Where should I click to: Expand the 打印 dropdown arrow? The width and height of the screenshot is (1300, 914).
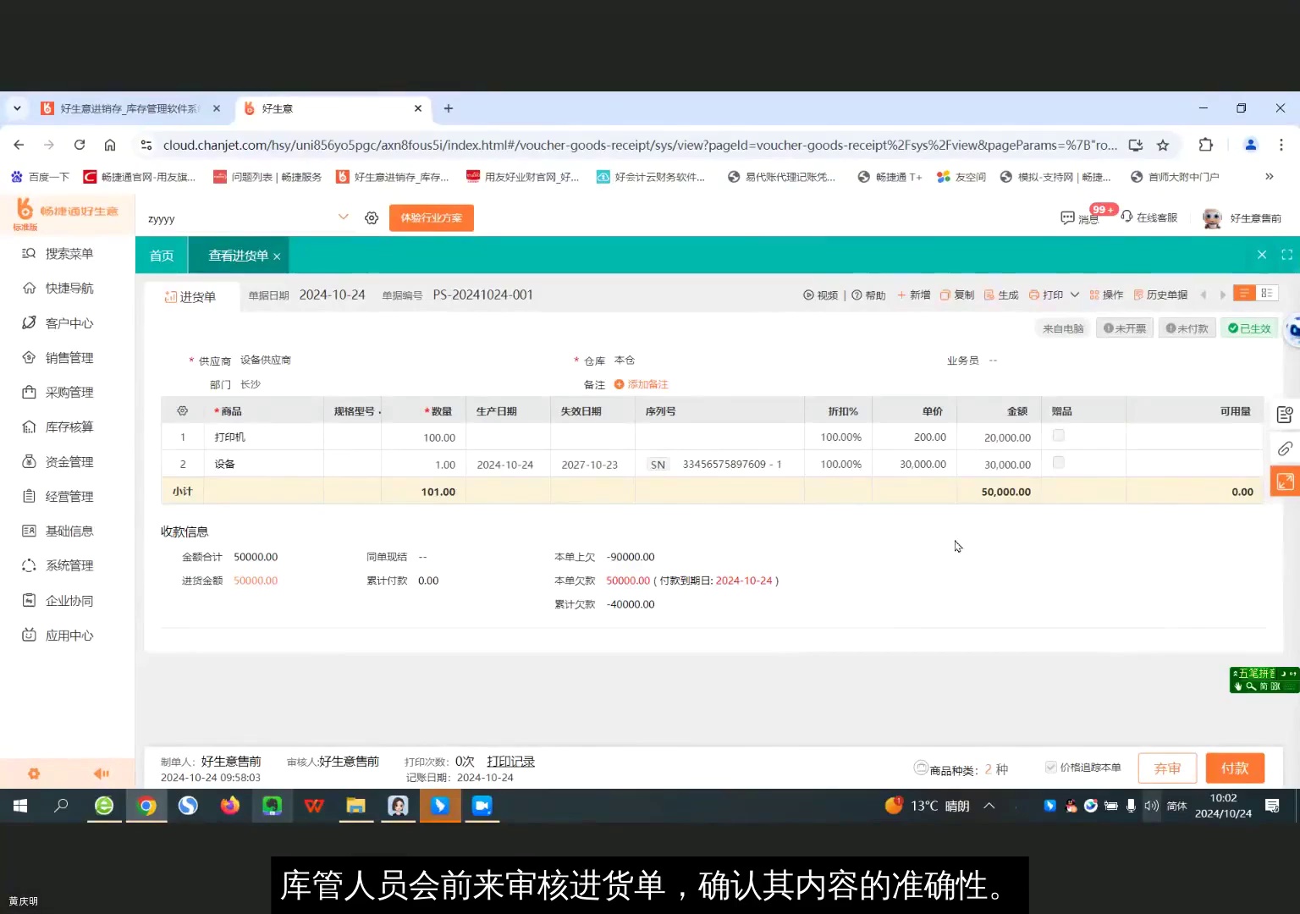(x=1075, y=295)
